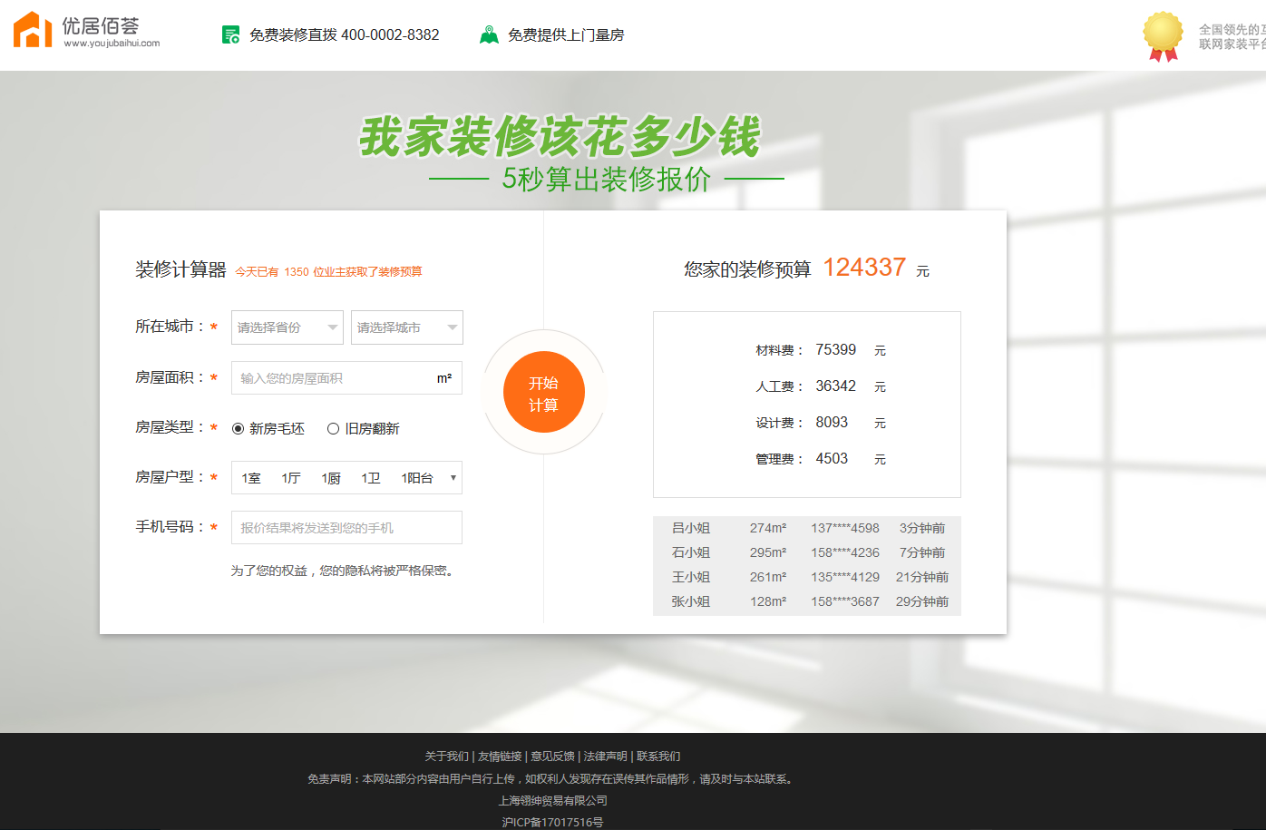Screen dimensions: 1266x830
Task: Select the 旧房翻新 radio button
Action: pos(334,428)
